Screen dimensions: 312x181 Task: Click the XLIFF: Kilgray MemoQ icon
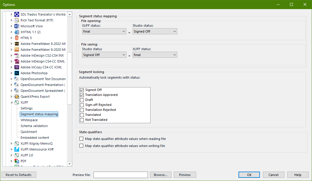(x=17, y=143)
